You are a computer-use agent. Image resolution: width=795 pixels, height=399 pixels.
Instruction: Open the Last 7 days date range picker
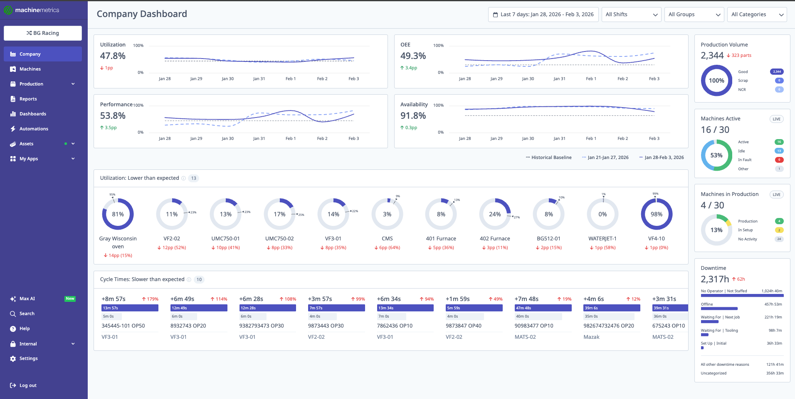543,14
